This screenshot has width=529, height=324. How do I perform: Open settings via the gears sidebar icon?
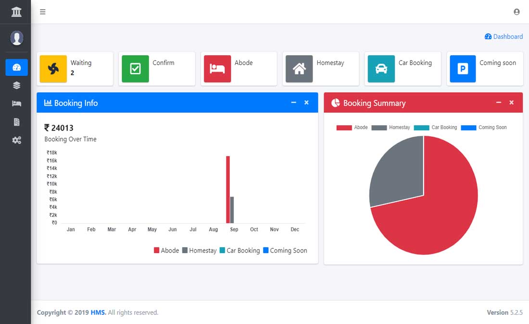(16, 140)
